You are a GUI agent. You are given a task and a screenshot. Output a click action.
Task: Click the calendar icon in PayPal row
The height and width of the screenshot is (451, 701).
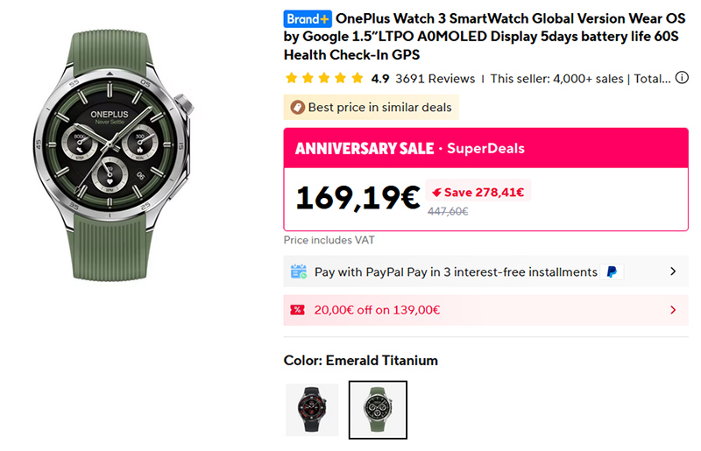tap(298, 271)
